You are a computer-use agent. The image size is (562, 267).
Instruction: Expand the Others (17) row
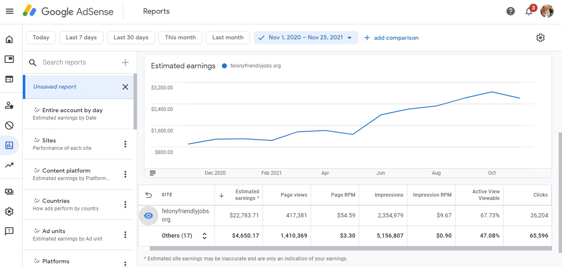coord(204,236)
